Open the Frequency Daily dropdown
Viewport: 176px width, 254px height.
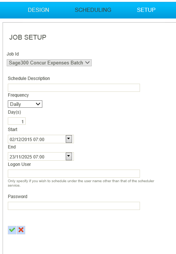25,104
